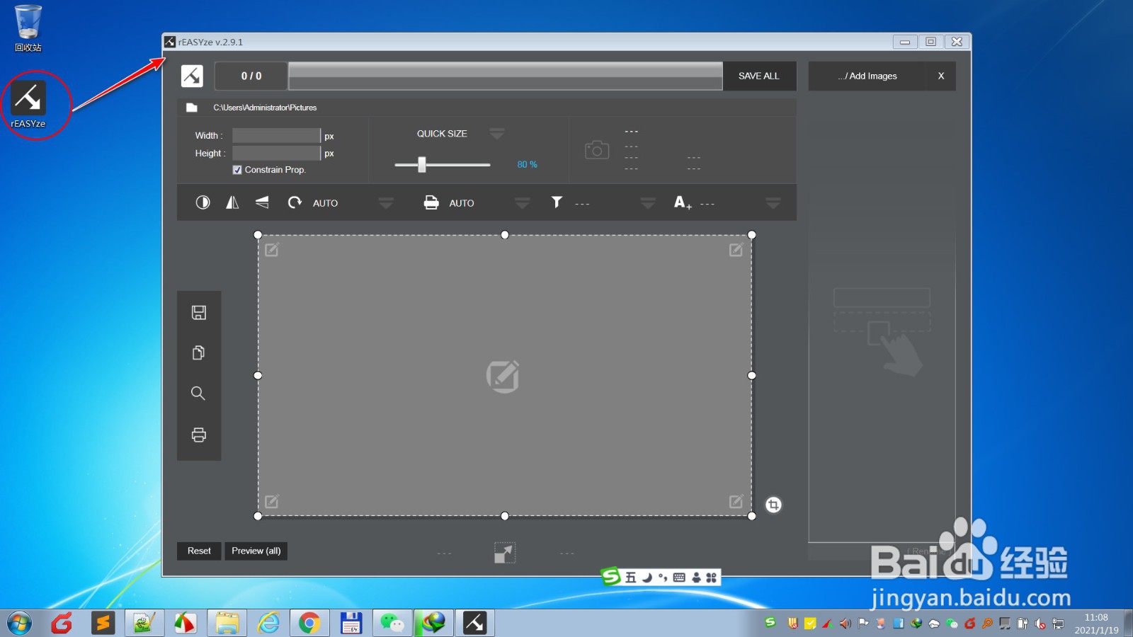
Task: Click the rotate arrow icon
Action: [295, 202]
